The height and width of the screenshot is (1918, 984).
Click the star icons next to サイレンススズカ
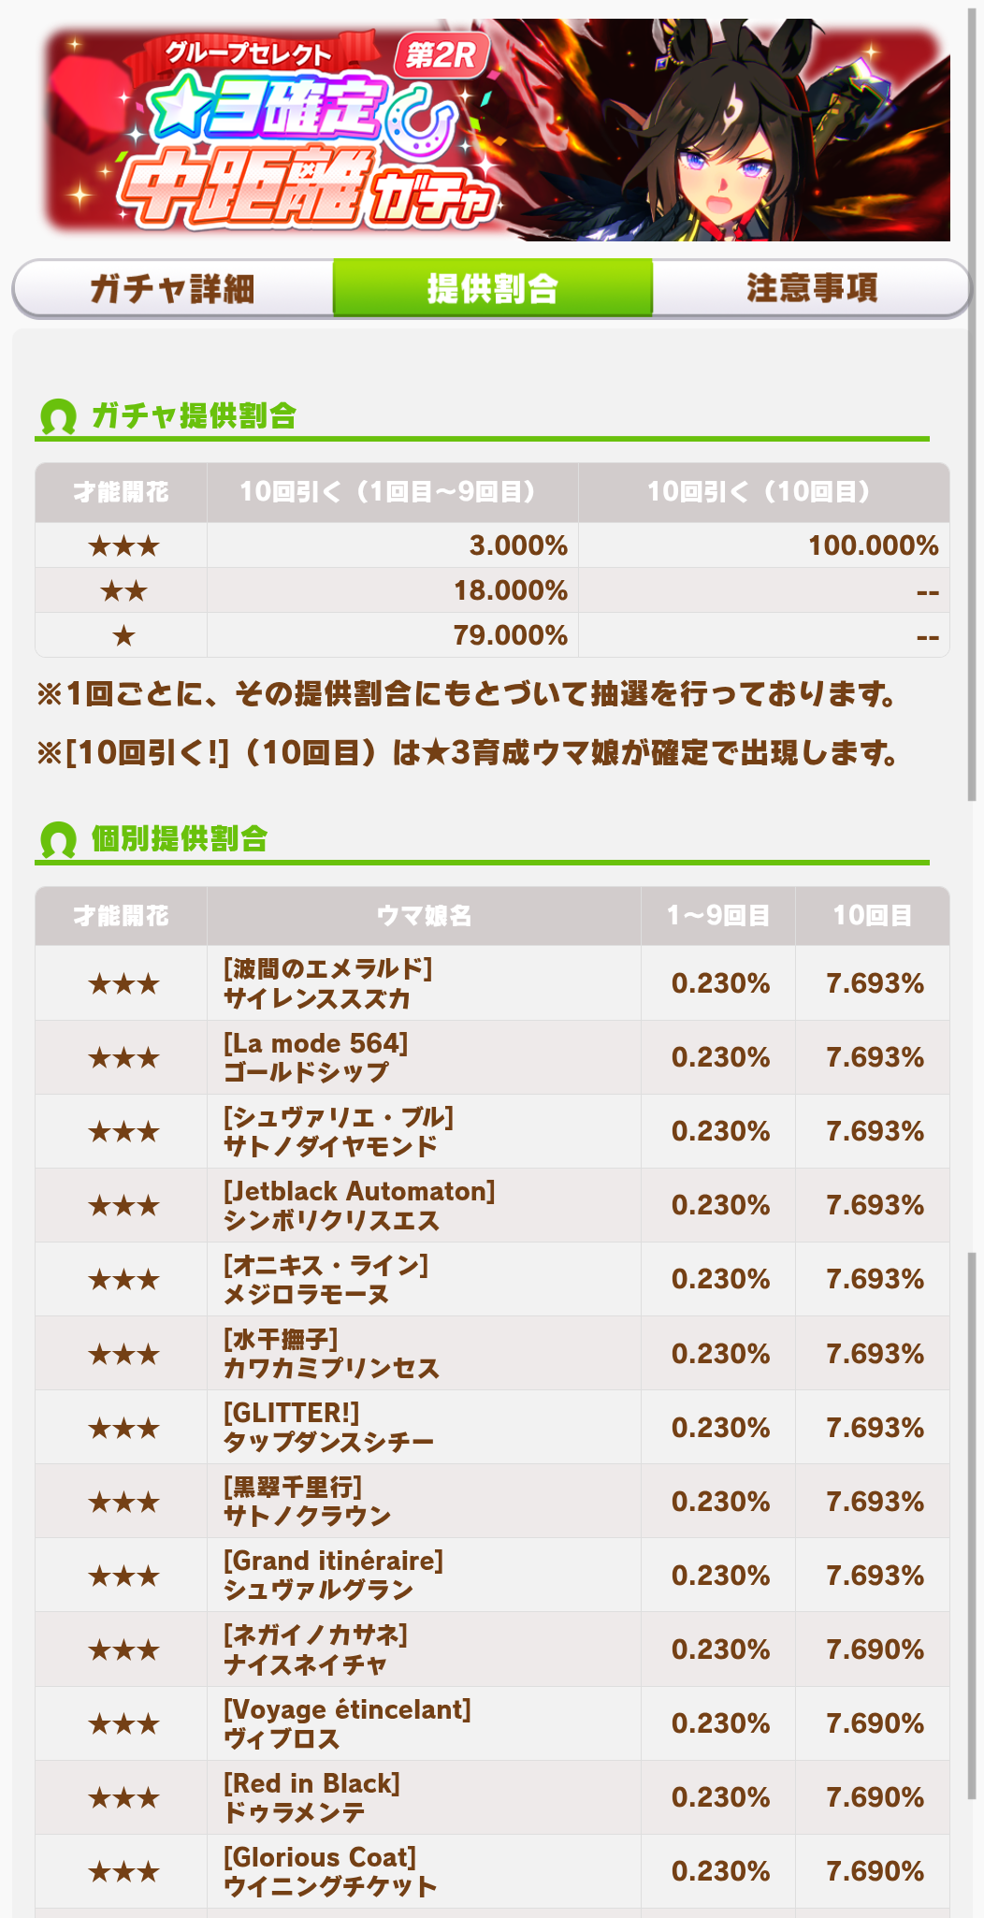click(123, 984)
